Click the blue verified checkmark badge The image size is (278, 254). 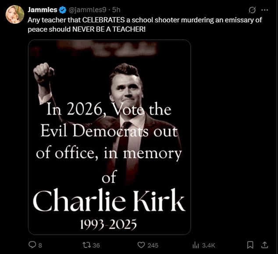coord(63,10)
